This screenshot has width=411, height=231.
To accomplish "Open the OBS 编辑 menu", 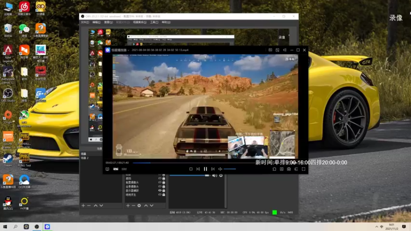I will pyautogui.click(x=97, y=22).
